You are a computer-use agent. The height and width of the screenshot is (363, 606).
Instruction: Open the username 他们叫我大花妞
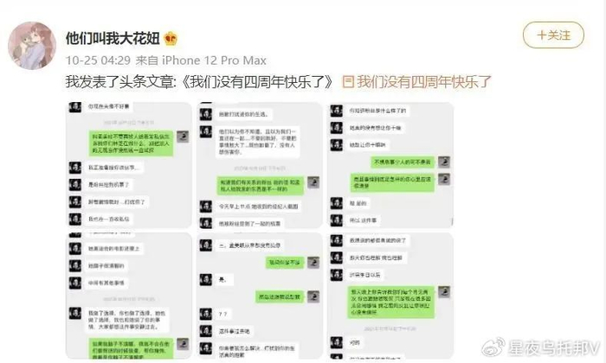coord(113,38)
